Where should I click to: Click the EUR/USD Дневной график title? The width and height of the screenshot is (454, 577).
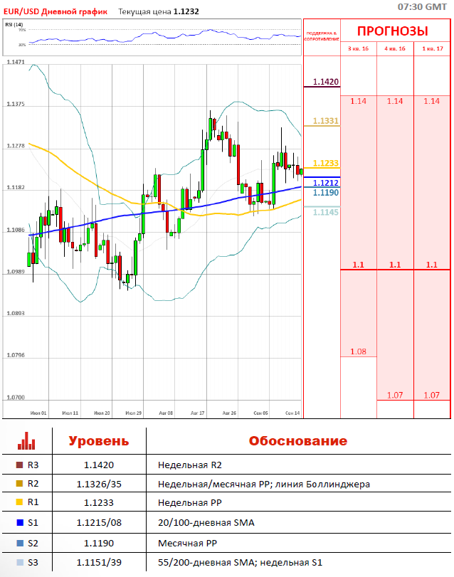[56, 12]
